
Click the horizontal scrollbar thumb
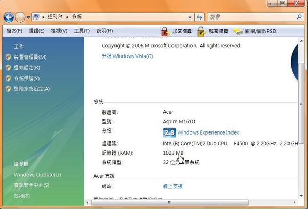pyautogui.click(x=170, y=202)
